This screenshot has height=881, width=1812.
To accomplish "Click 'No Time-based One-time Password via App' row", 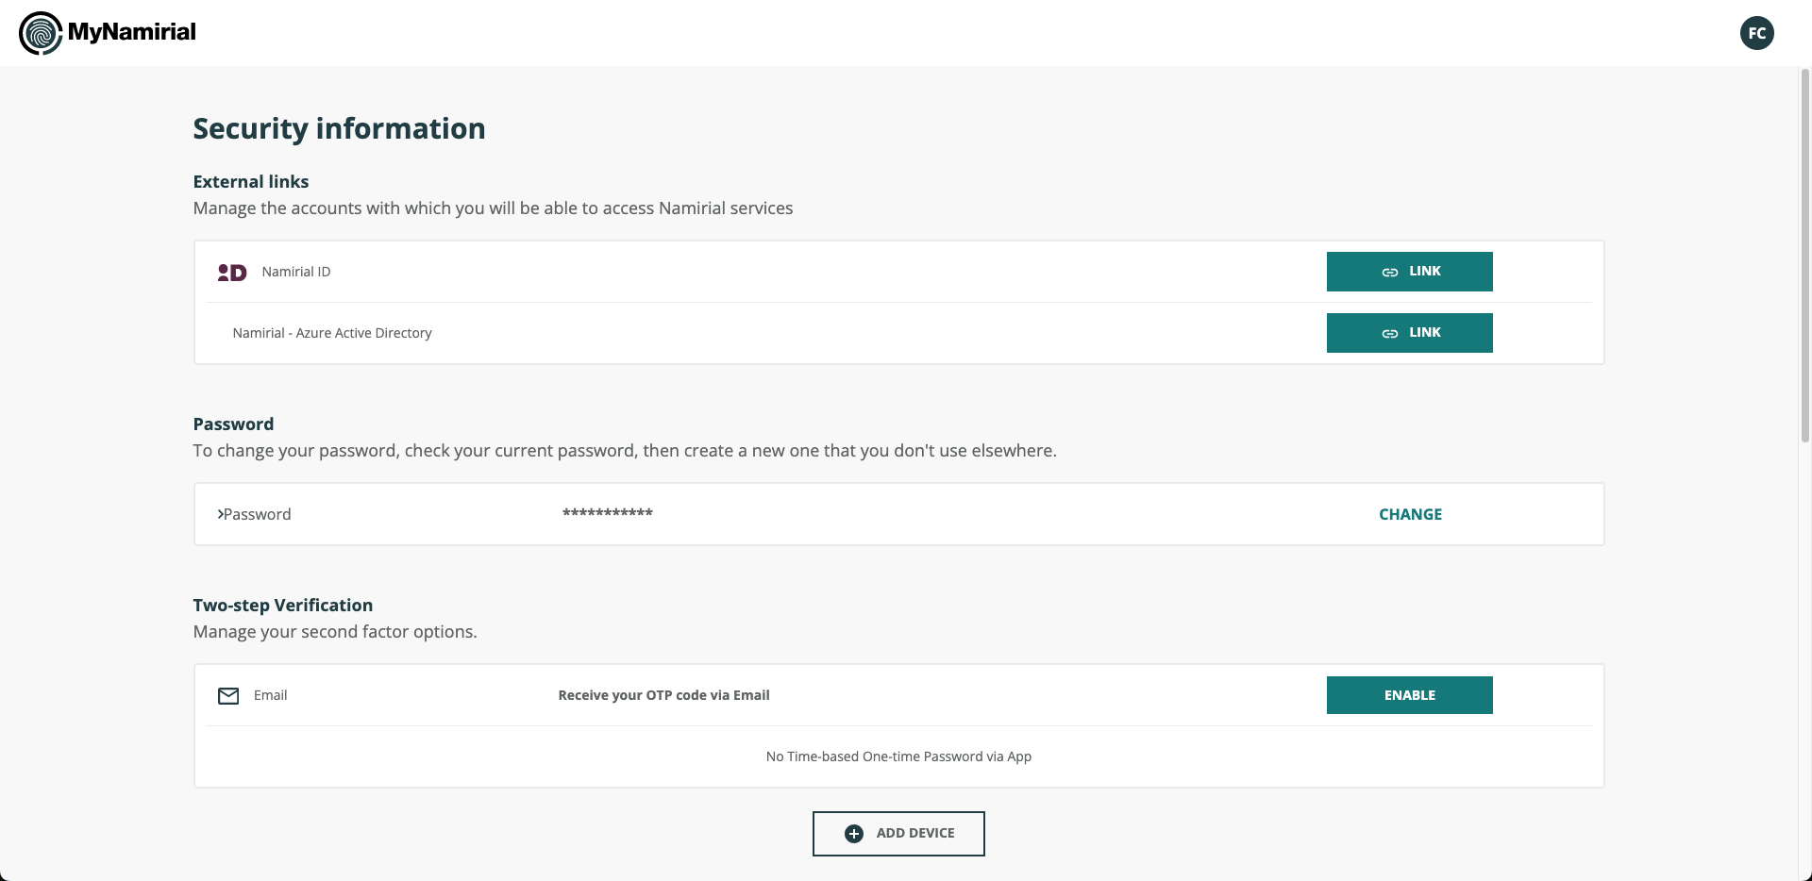I will coord(898,756).
